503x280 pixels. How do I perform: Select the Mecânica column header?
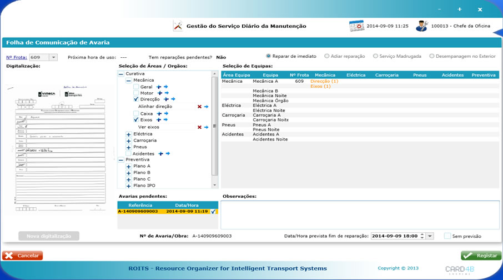click(324, 74)
